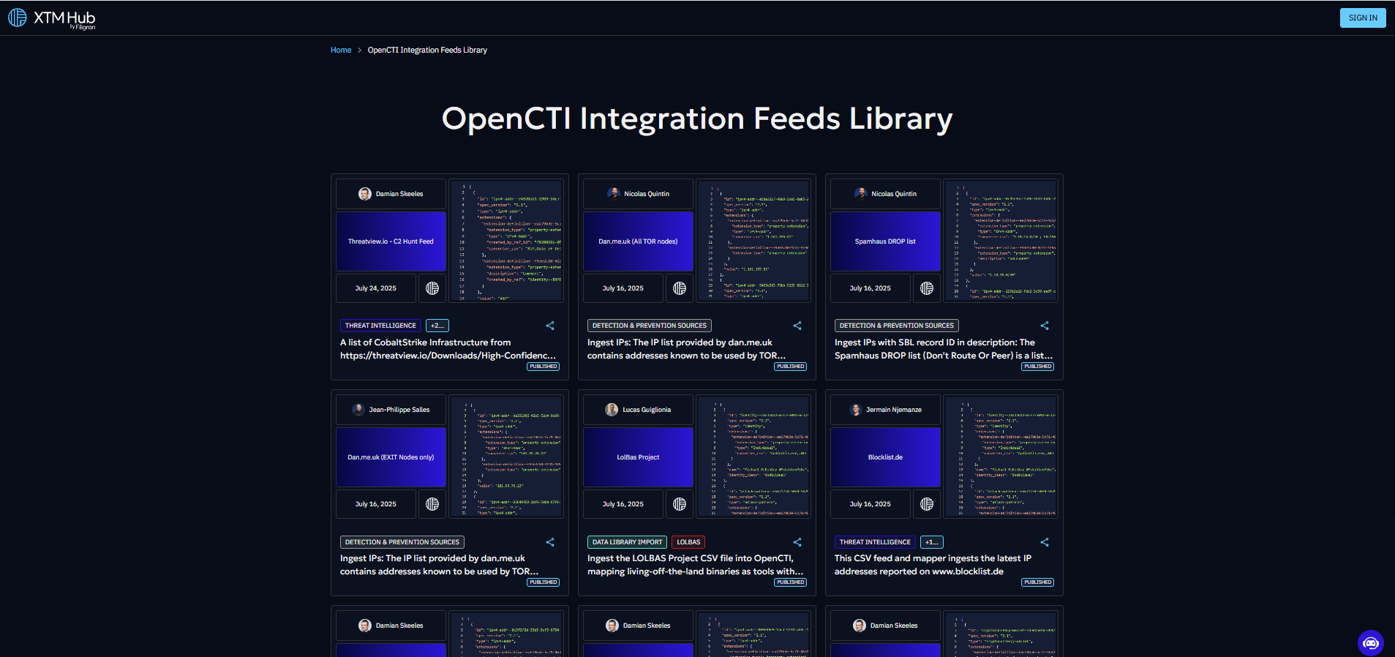Viewport: 1395px width, 657px height.
Task: Click DETECTION & PREVENTION SOURCES tag on All TOR card
Action: click(650, 326)
